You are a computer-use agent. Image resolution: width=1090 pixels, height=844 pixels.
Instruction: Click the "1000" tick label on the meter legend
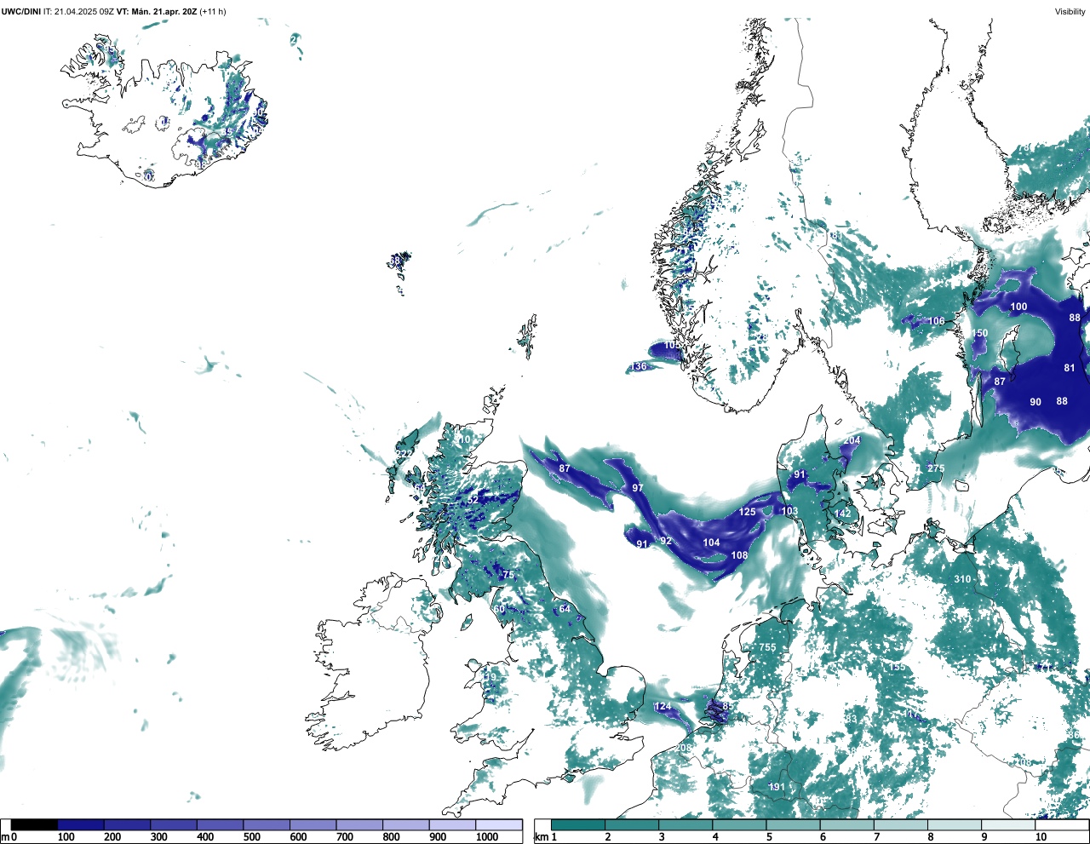click(487, 837)
